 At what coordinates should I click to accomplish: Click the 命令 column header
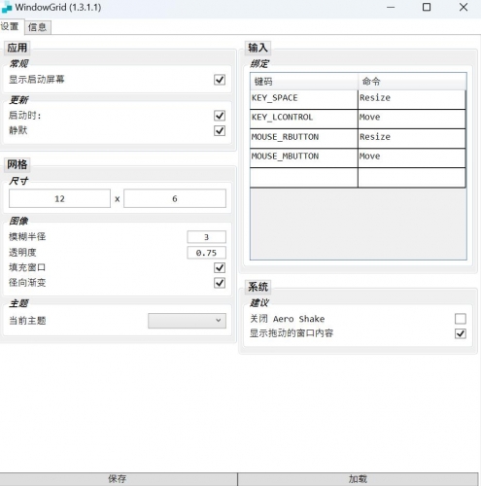[x=412, y=82]
